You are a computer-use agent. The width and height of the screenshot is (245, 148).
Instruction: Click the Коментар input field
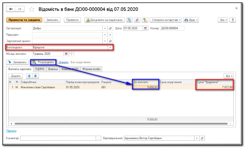tap(58, 138)
